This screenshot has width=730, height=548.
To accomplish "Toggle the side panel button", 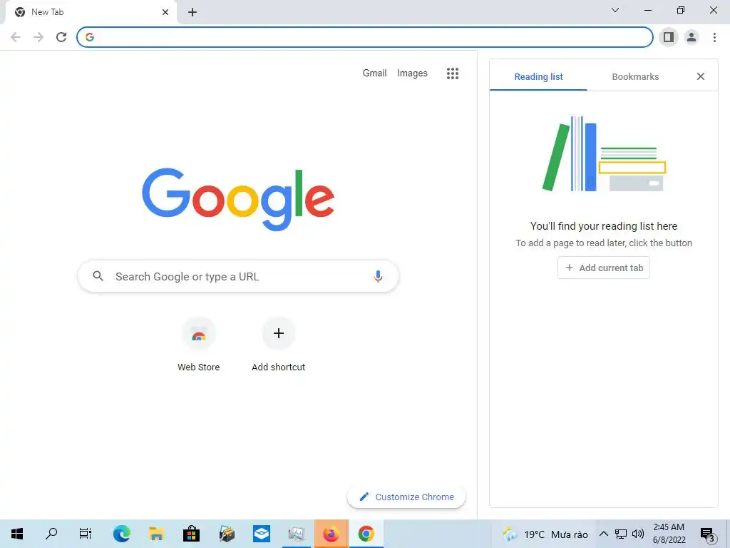I will tap(669, 37).
